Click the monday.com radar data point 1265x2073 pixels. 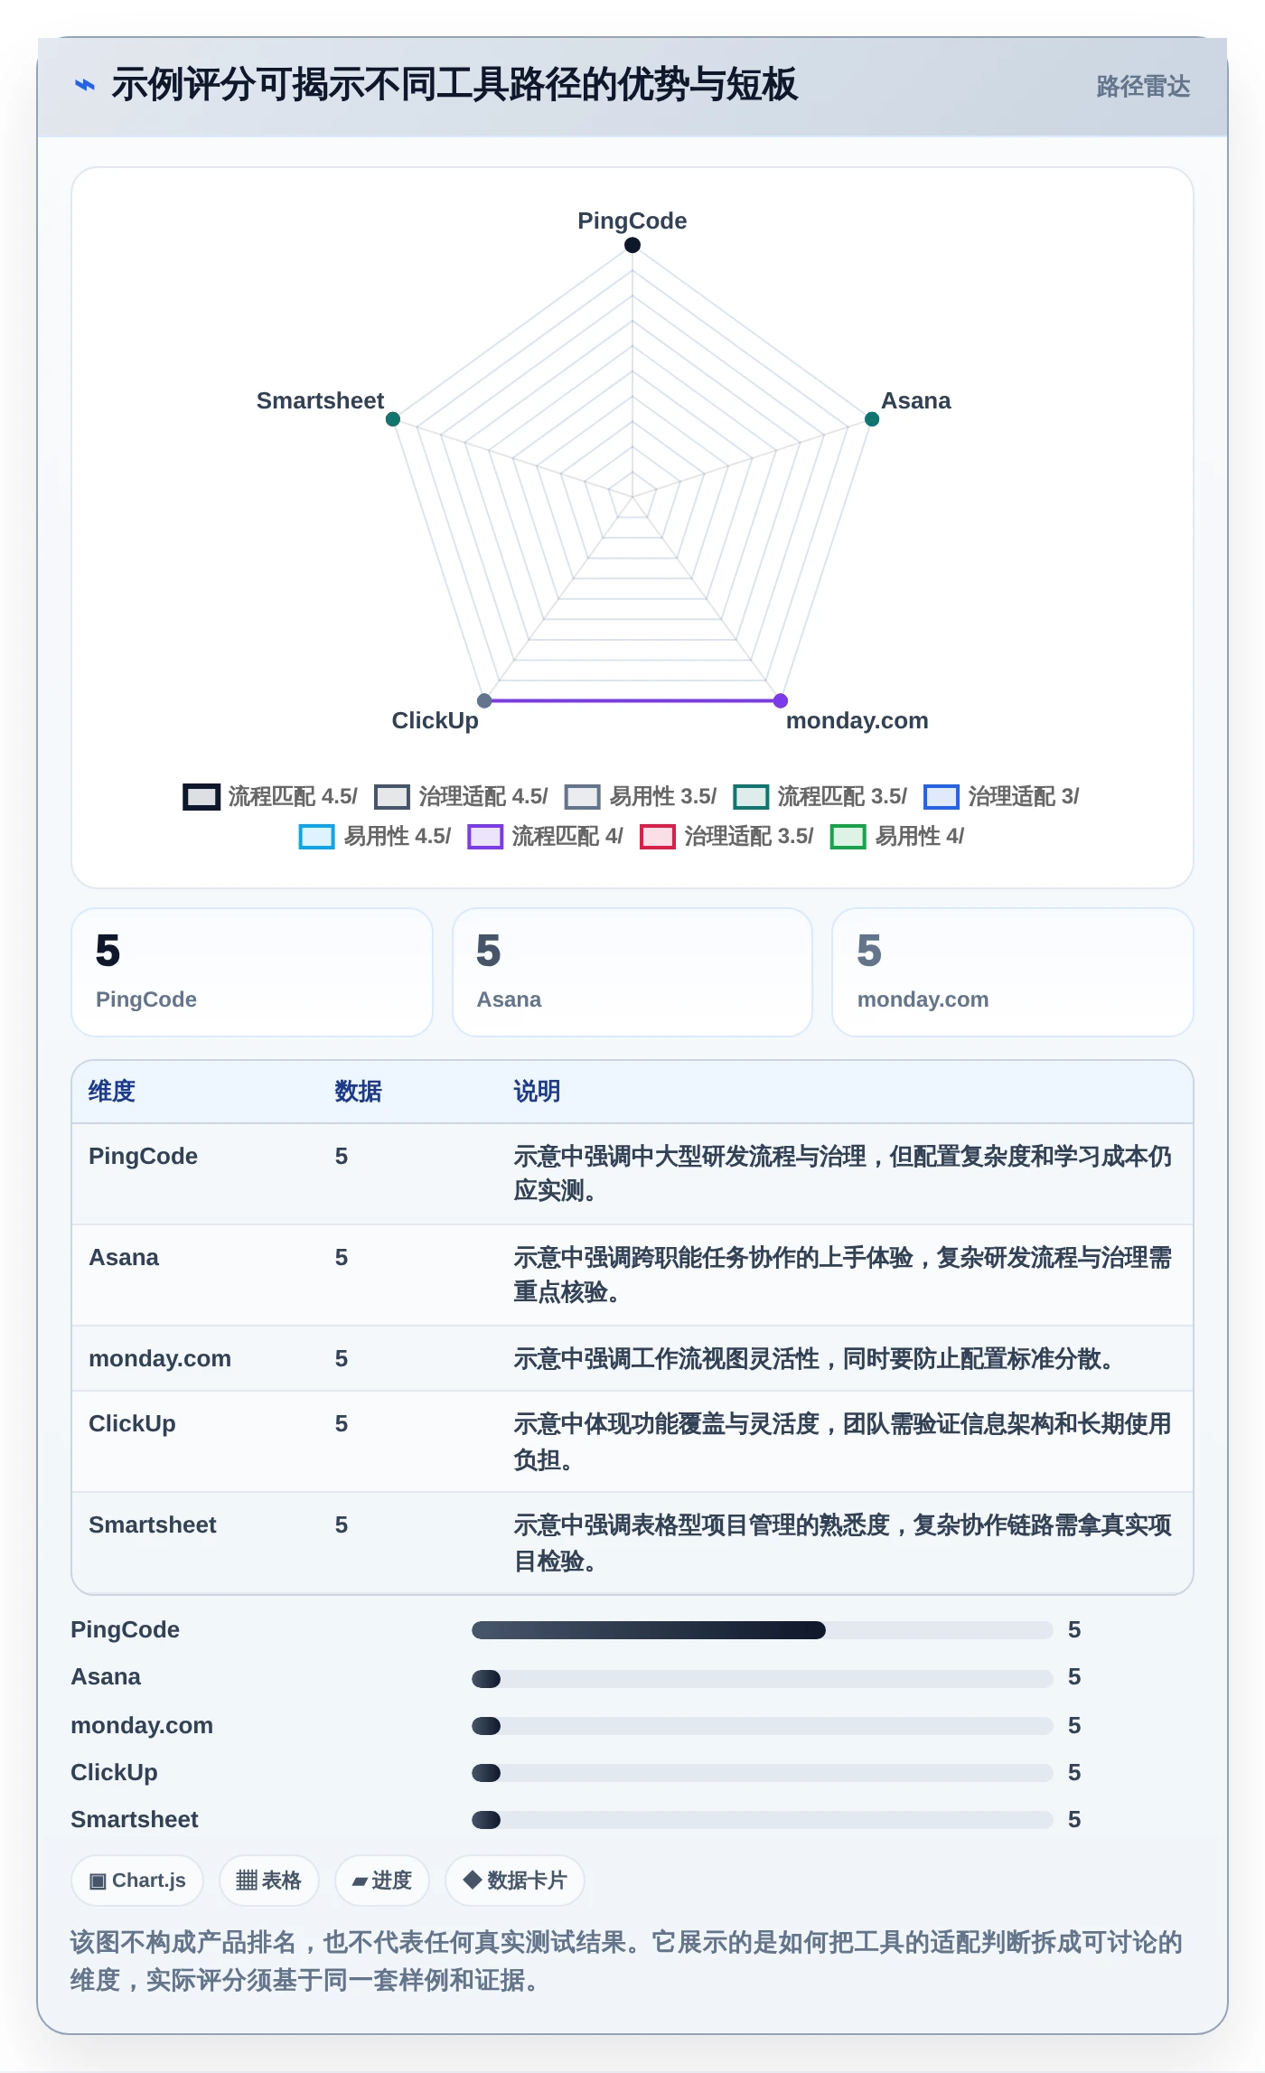point(781,700)
